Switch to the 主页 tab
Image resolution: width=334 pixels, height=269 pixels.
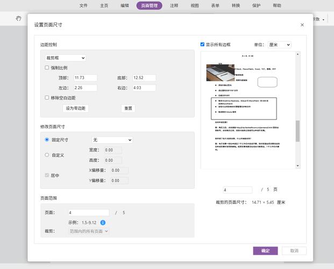tap(104, 5)
